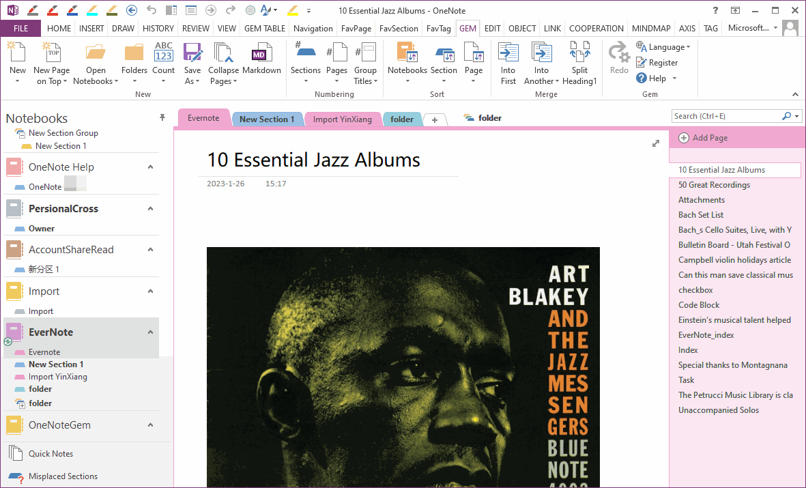This screenshot has width=806, height=488.
Task: Open Misplaced Sections
Action: (63, 476)
